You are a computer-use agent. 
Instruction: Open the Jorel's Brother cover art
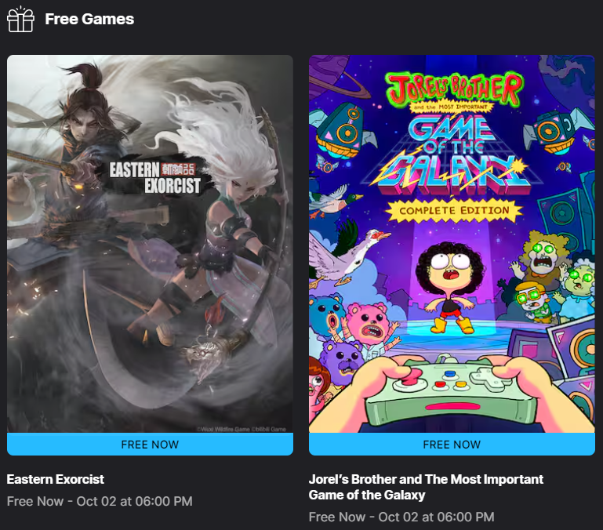(452, 244)
